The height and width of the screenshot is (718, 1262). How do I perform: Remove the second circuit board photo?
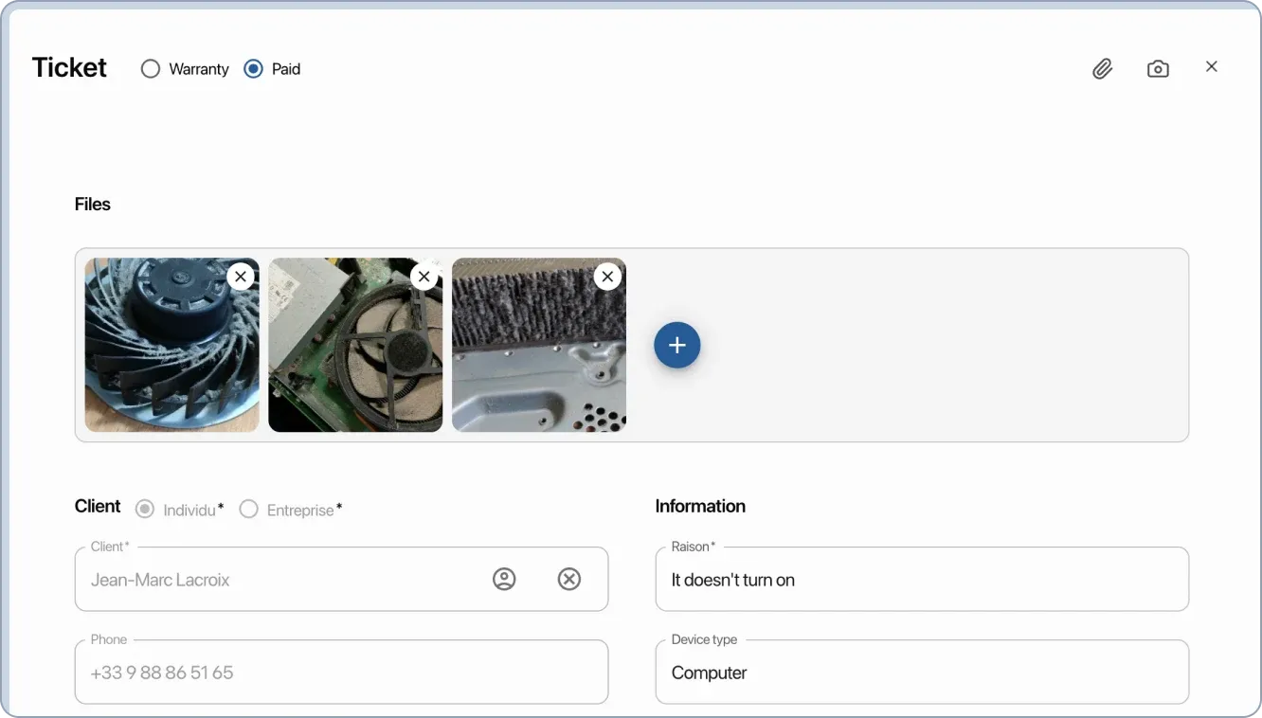pyautogui.click(x=424, y=276)
